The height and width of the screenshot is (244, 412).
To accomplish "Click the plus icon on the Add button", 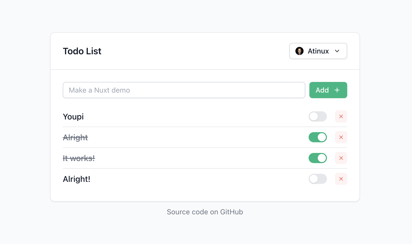I will 337,90.
